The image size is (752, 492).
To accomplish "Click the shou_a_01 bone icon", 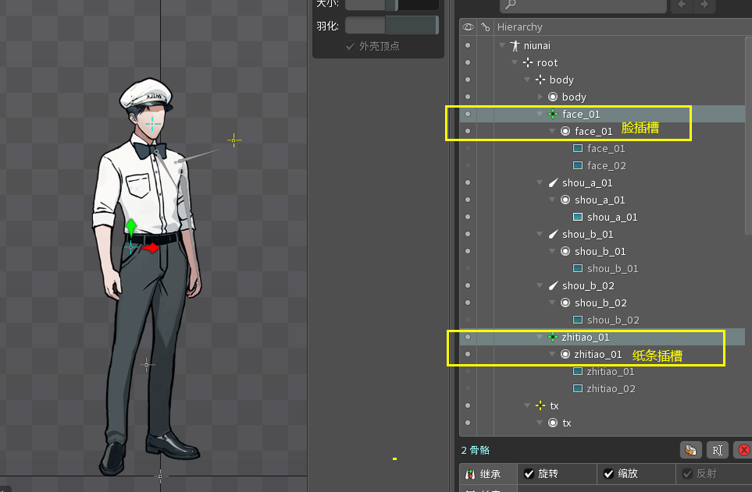I will (553, 183).
